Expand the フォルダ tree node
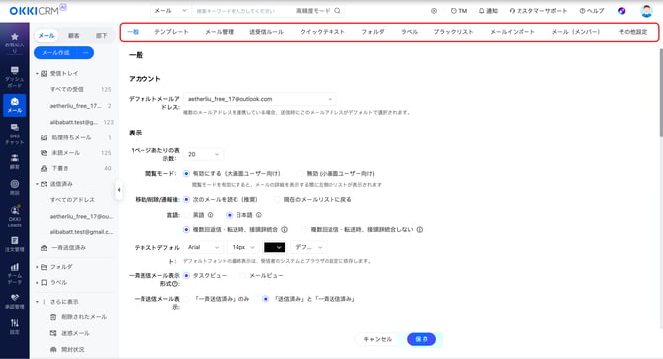The image size is (663, 359). pyautogui.click(x=37, y=267)
